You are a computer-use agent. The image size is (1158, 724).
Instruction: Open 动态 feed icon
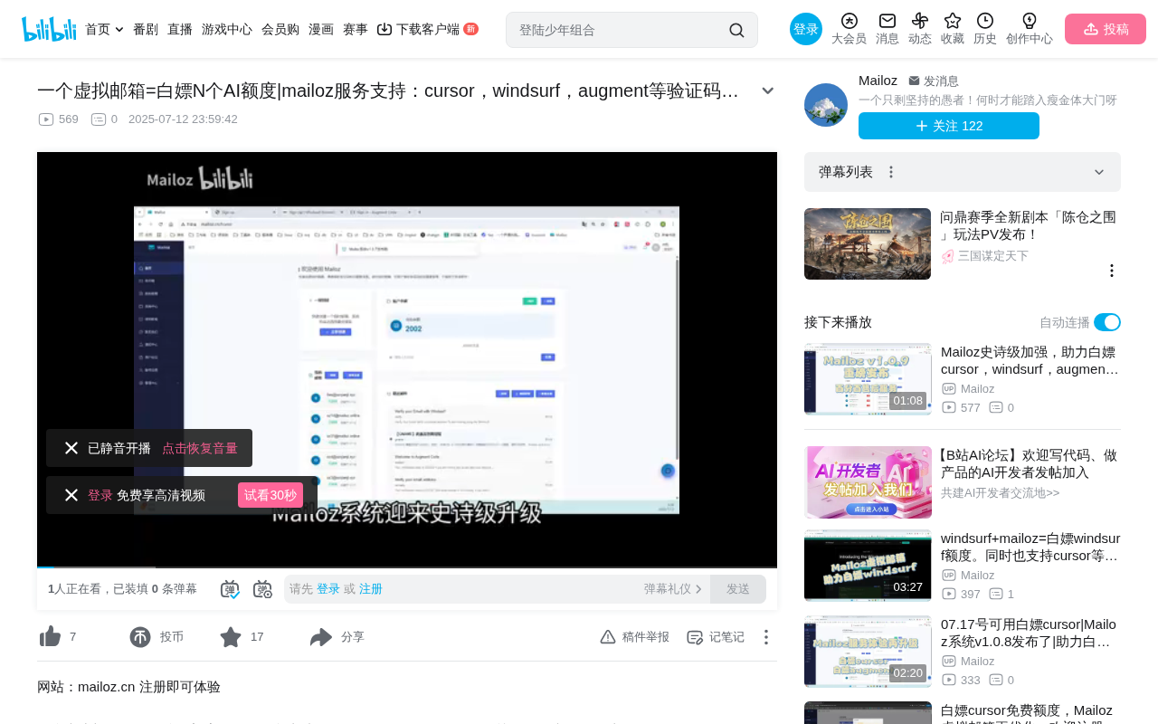[920, 29]
